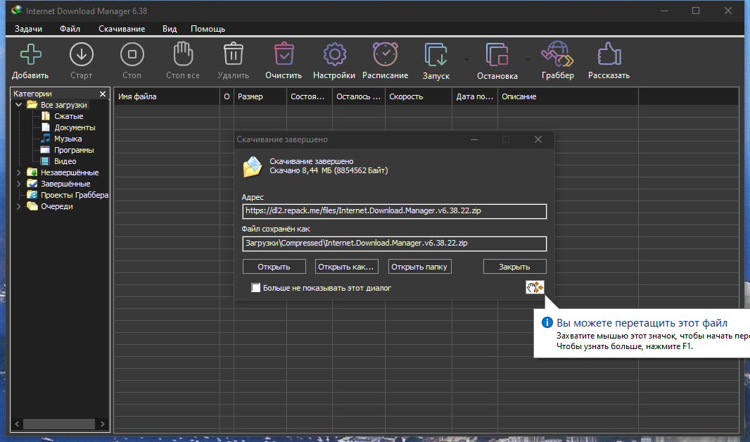This screenshot has width=750, height=442.
Task: Expand the Очереди tree node
Action: 18,206
